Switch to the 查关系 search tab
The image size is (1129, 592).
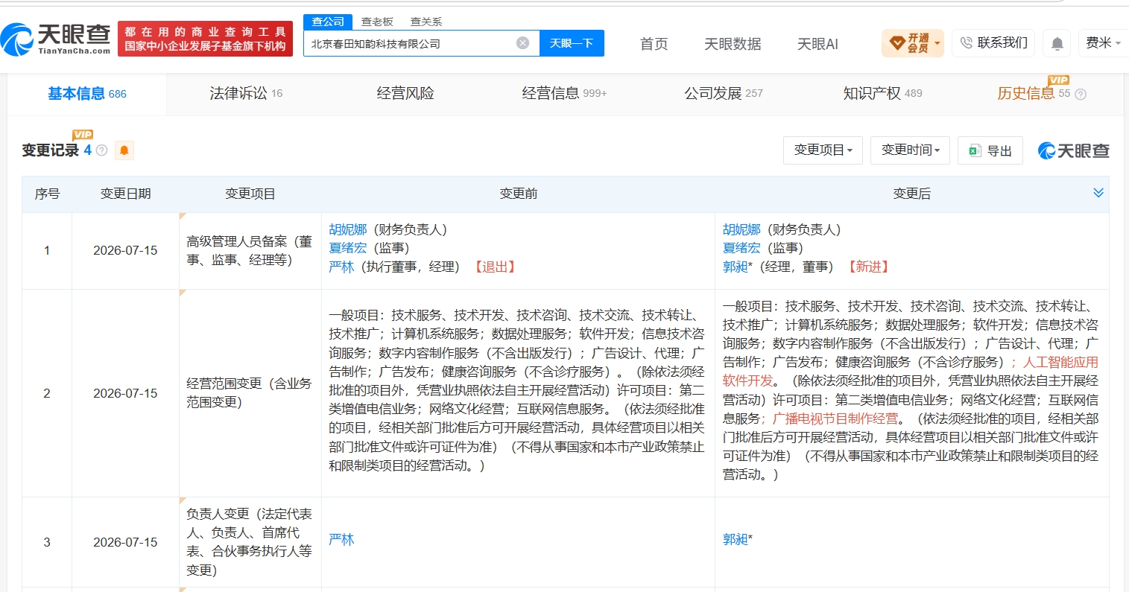(x=426, y=22)
